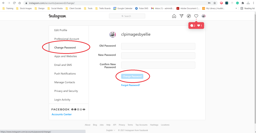Open the Privacy footer link
The width and height of the screenshot is (256, 133).
click(122, 125)
